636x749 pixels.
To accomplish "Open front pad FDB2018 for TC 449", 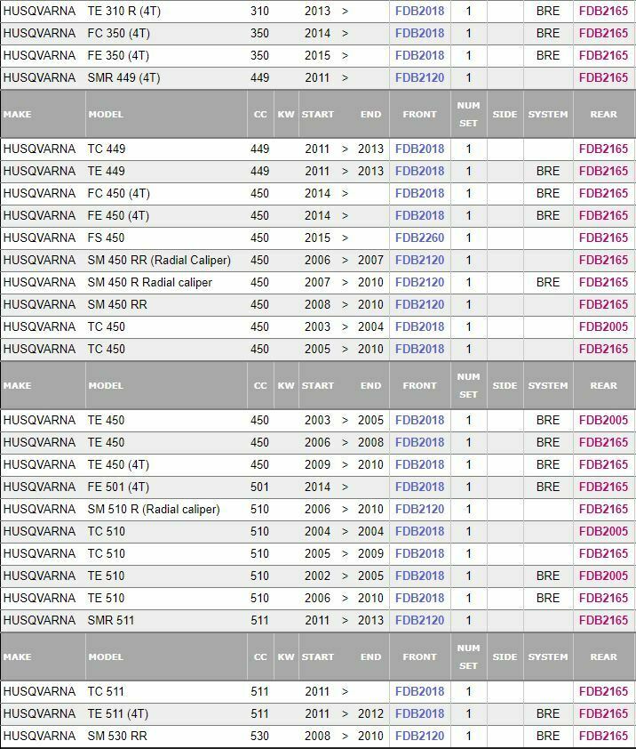I will click(419, 149).
